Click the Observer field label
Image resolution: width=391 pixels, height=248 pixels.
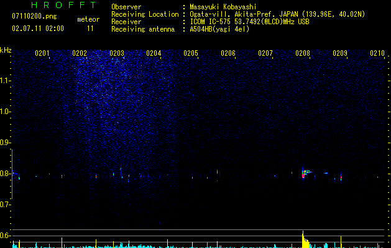pos(126,7)
